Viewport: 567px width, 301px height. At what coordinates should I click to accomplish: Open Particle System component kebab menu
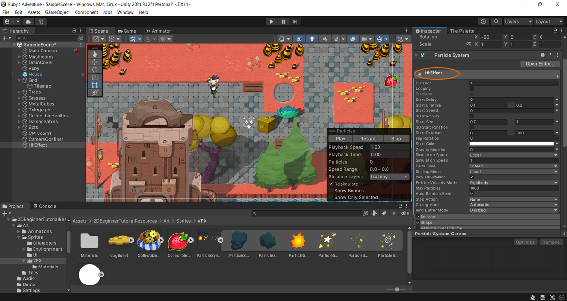558,55
